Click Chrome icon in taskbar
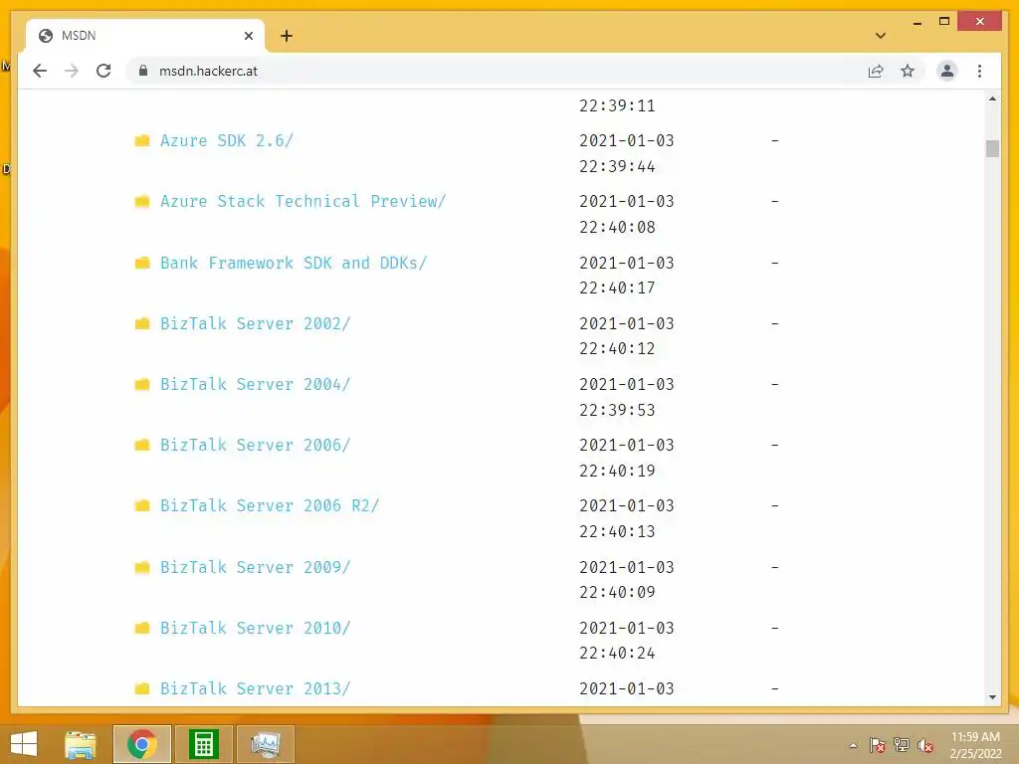This screenshot has height=764, width=1019. point(142,744)
